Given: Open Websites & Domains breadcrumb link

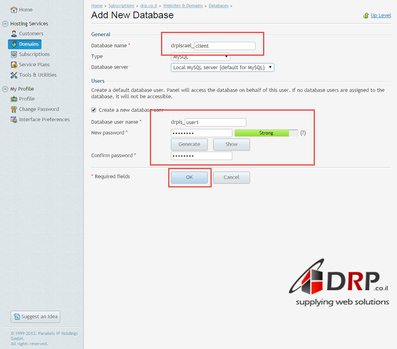Looking at the screenshot, I should pyautogui.click(x=183, y=6).
